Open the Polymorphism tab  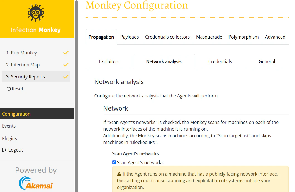(243, 37)
